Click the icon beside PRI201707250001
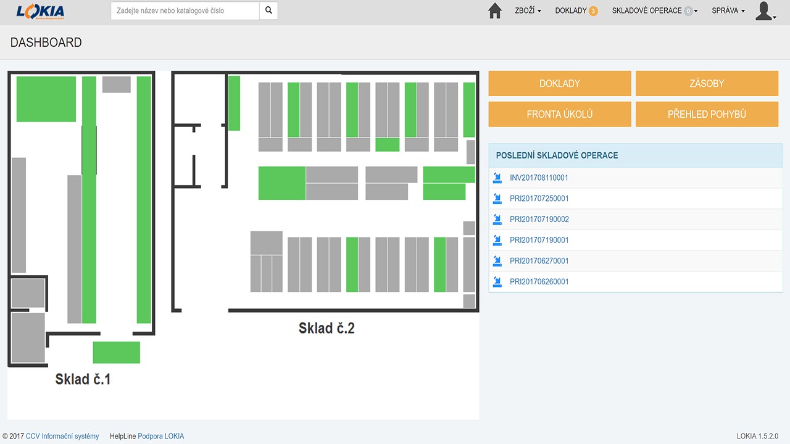790x444 pixels. (498, 199)
